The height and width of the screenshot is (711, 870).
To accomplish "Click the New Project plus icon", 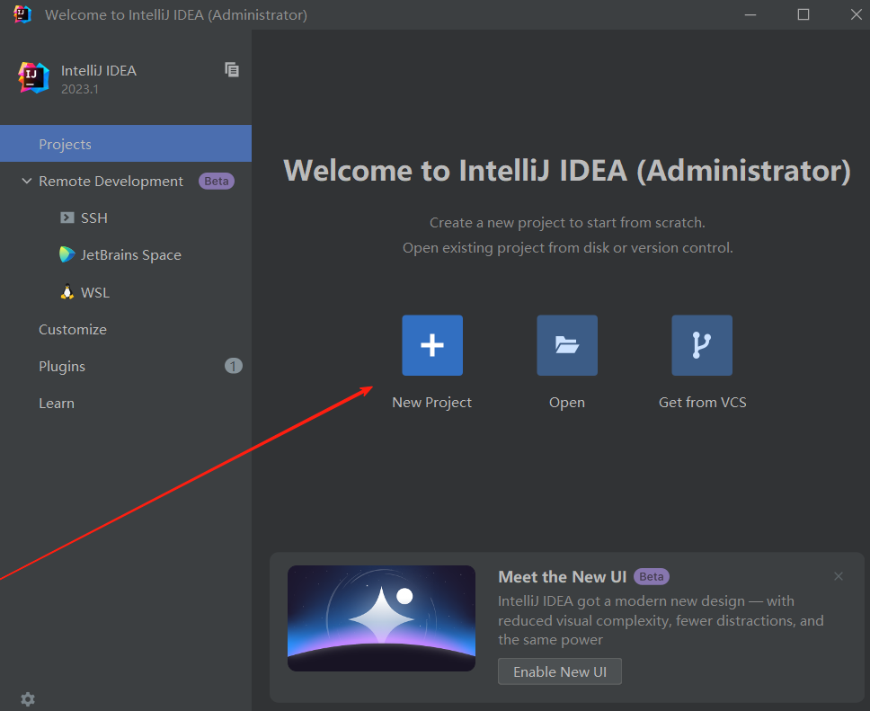I will click(432, 345).
